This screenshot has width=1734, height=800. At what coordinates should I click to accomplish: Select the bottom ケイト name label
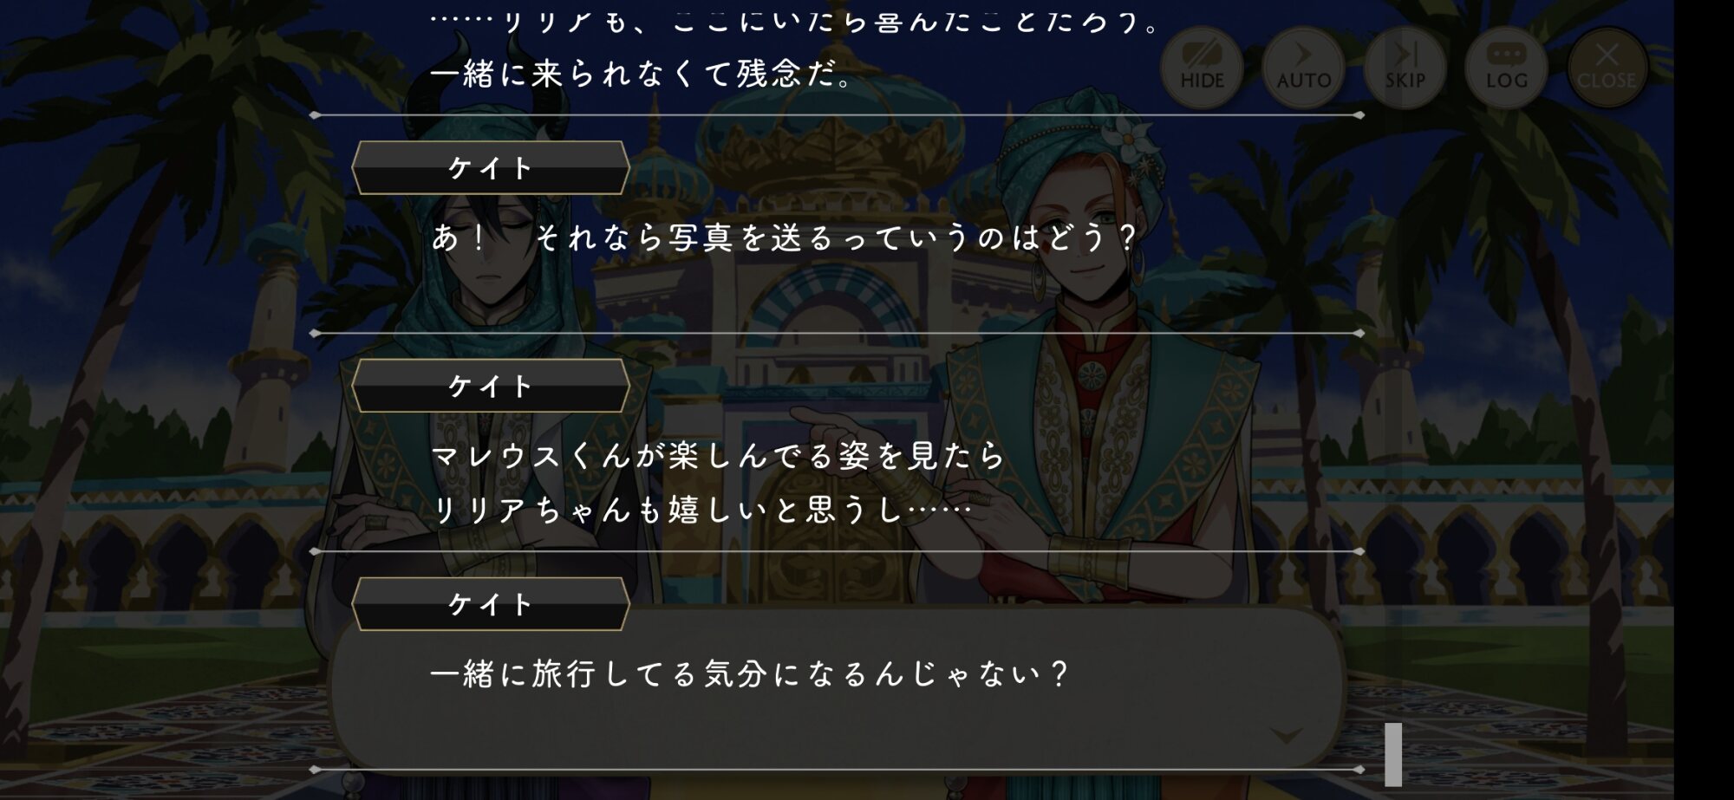[x=490, y=604]
